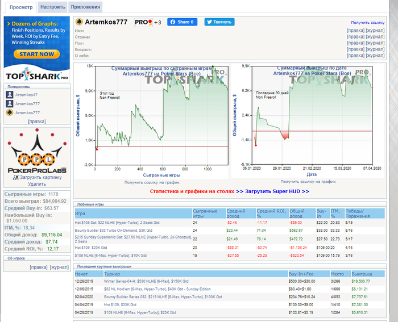398x322 pixels.
Task: Open Hot $109, $20K Gtd game link
Action: pyautogui.click(x=91, y=248)
